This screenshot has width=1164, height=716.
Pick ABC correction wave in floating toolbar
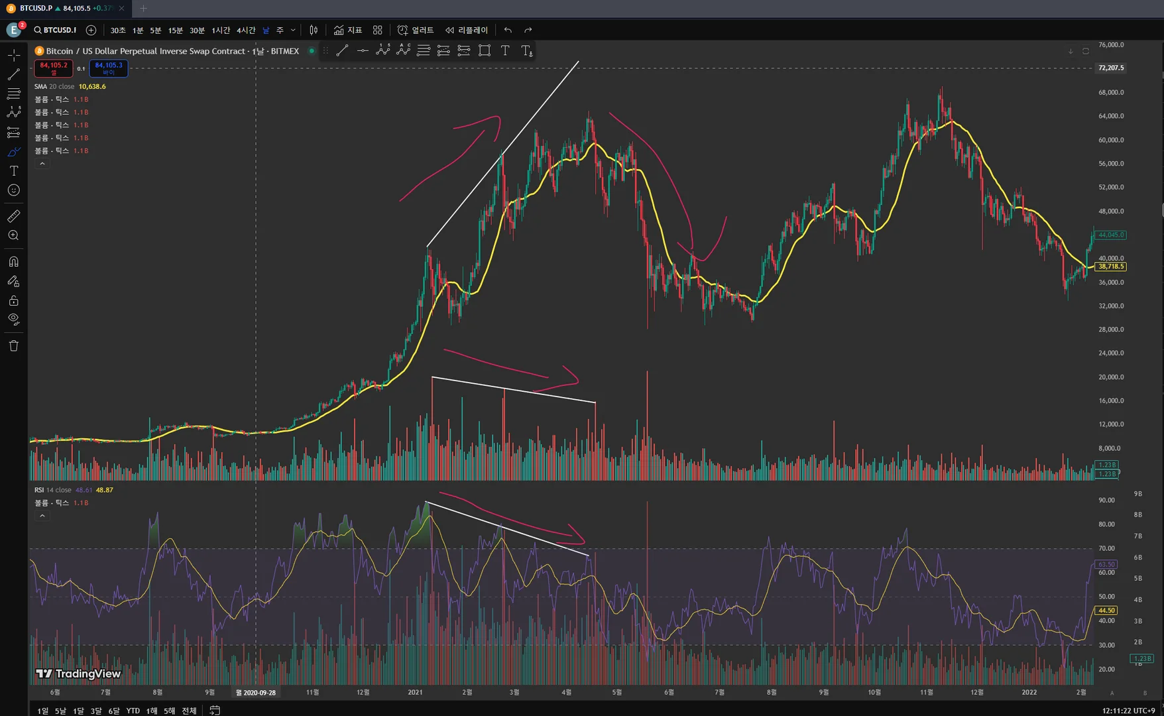403,50
